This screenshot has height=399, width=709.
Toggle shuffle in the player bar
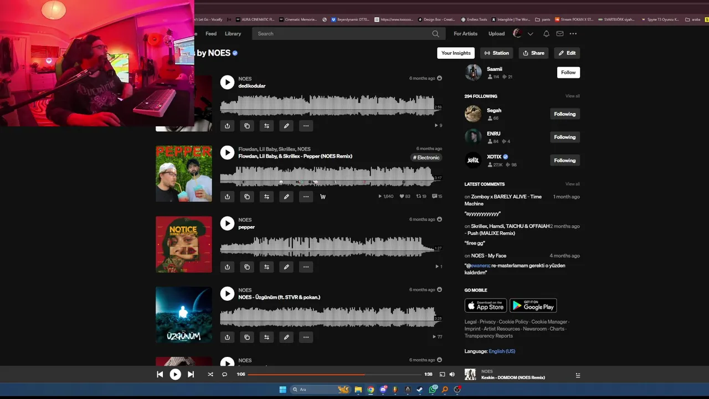click(x=210, y=375)
